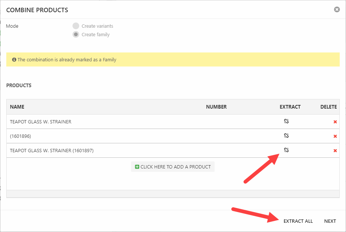The image size is (346, 232).
Task: Click extract icon for row (1601896)
Action: point(286,136)
